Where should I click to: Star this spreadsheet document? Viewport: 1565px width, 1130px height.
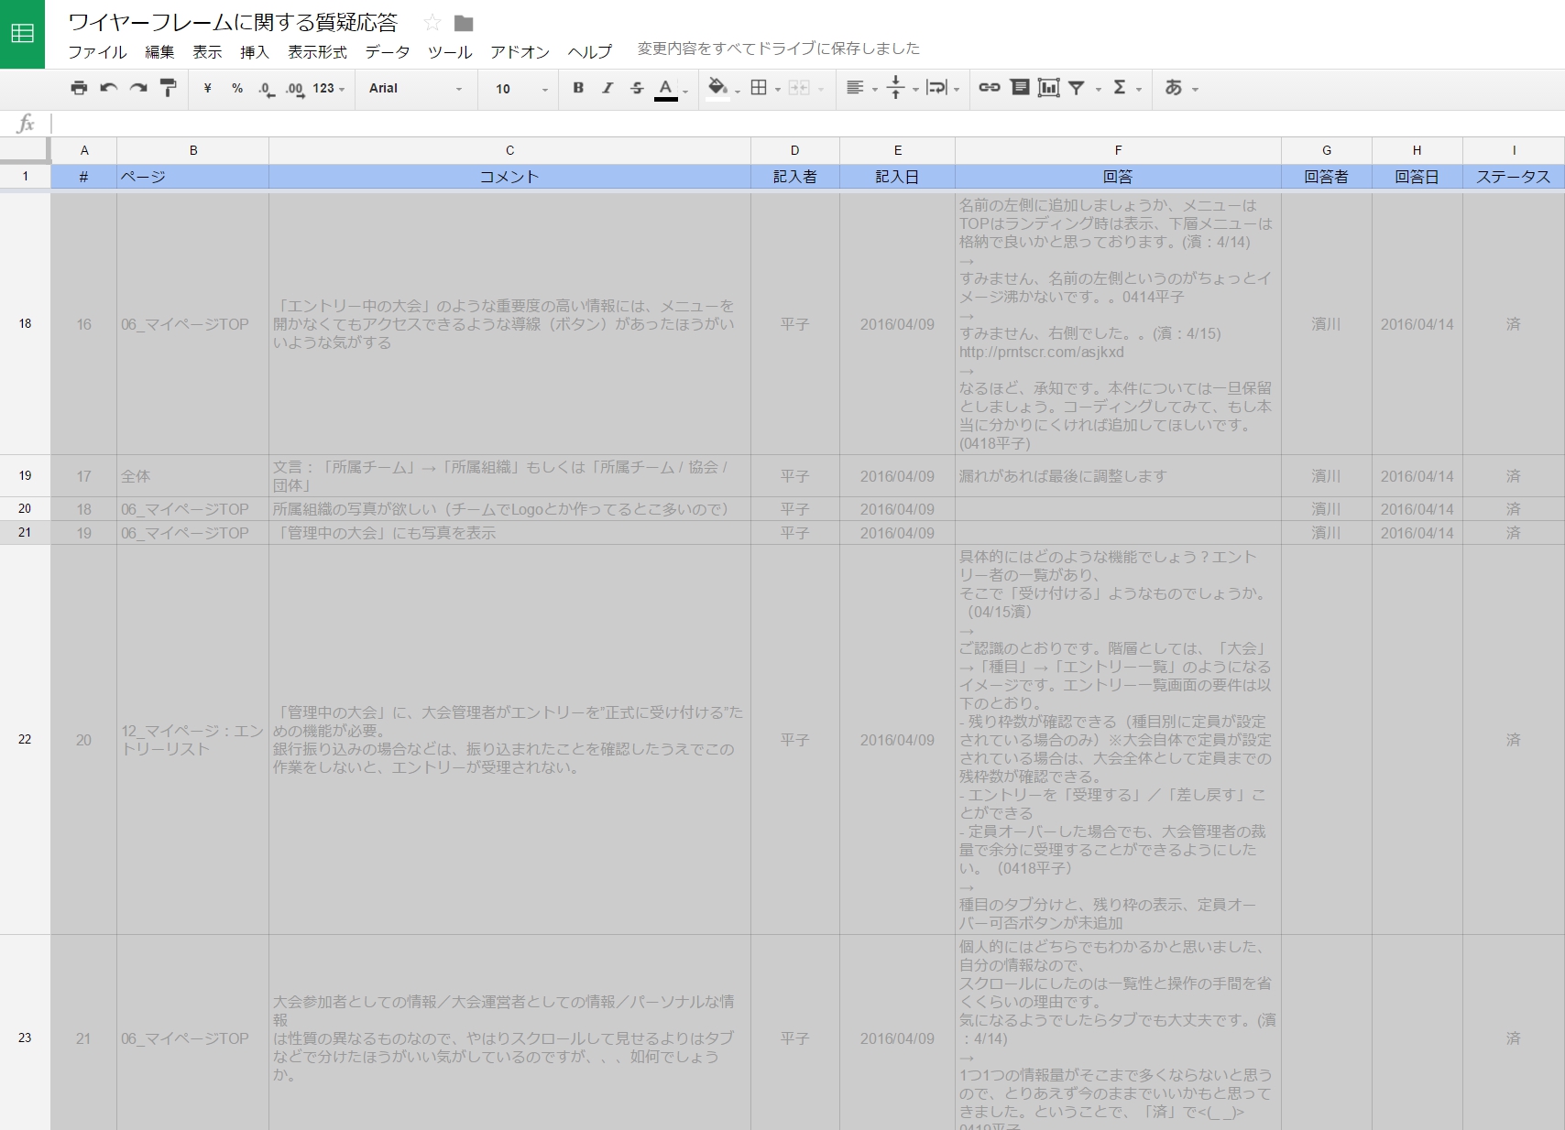432,23
